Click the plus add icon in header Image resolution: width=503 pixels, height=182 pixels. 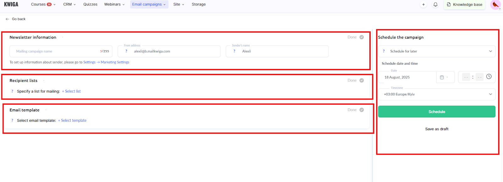click(x=423, y=4)
